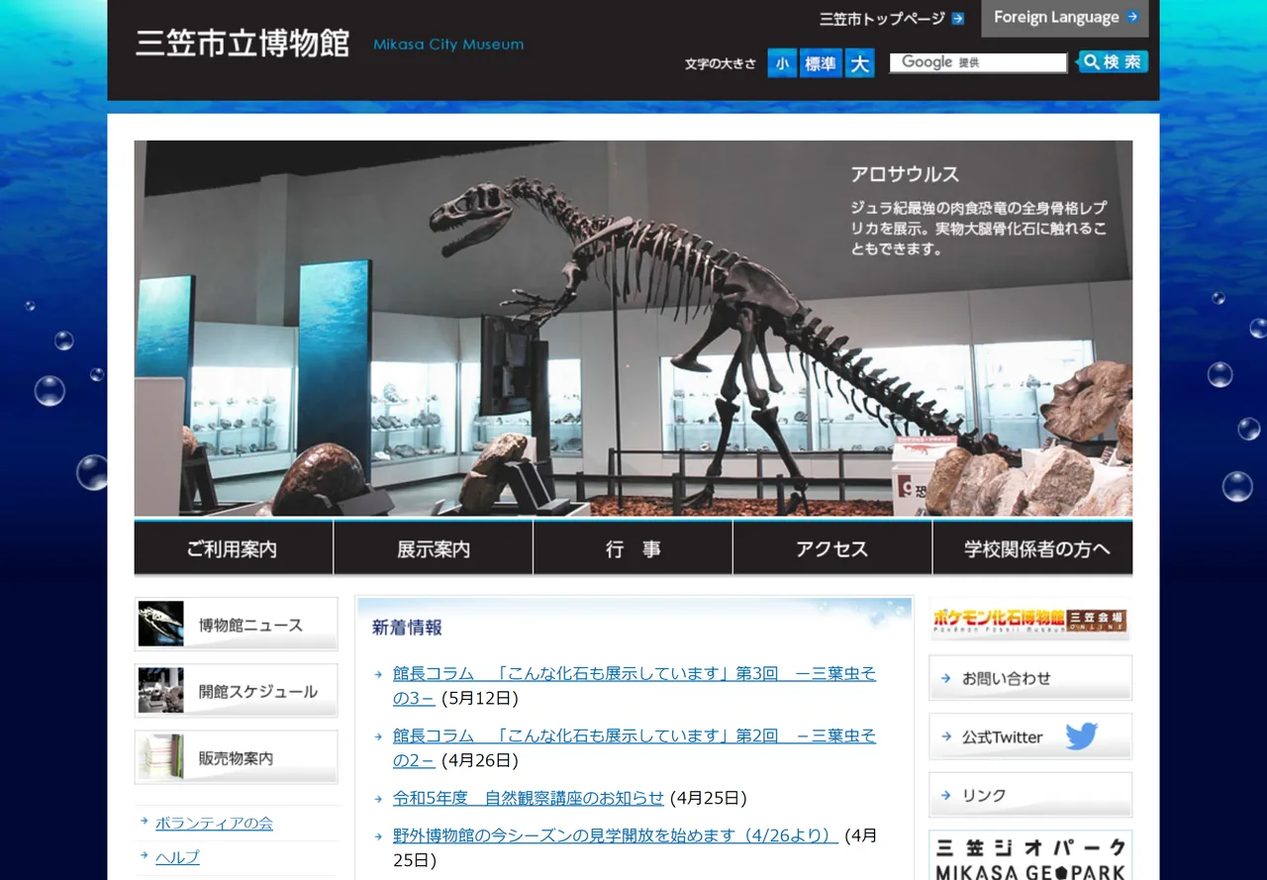This screenshot has width=1267, height=880.
Task: Click the アロサウルス hero image
Action: coord(633,328)
